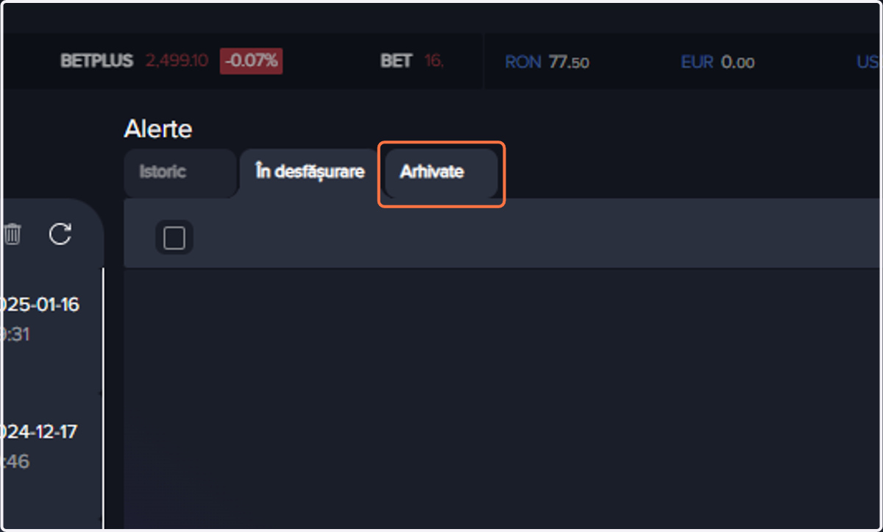The image size is (883, 532).
Task: Click the EUR 0.00 balance
Action: [x=717, y=63]
